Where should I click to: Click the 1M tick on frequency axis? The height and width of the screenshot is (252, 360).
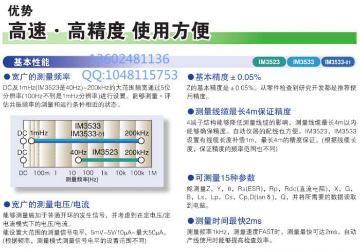(x=152, y=173)
